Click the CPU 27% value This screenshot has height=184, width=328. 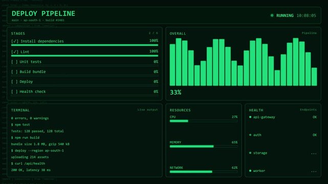[234, 117]
